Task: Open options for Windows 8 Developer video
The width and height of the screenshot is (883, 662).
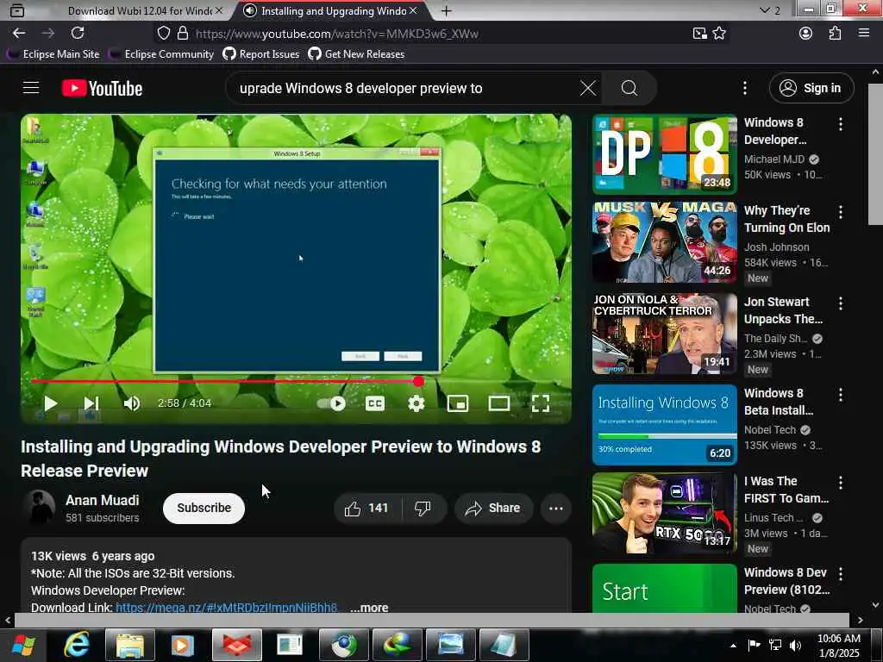Action: pos(840,124)
